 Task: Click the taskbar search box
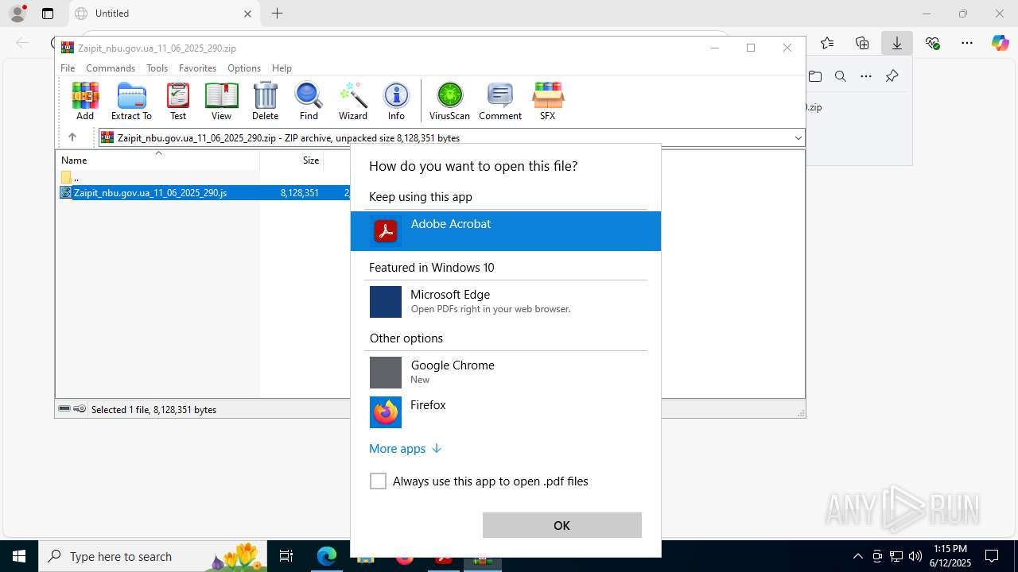tap(153, 556)
